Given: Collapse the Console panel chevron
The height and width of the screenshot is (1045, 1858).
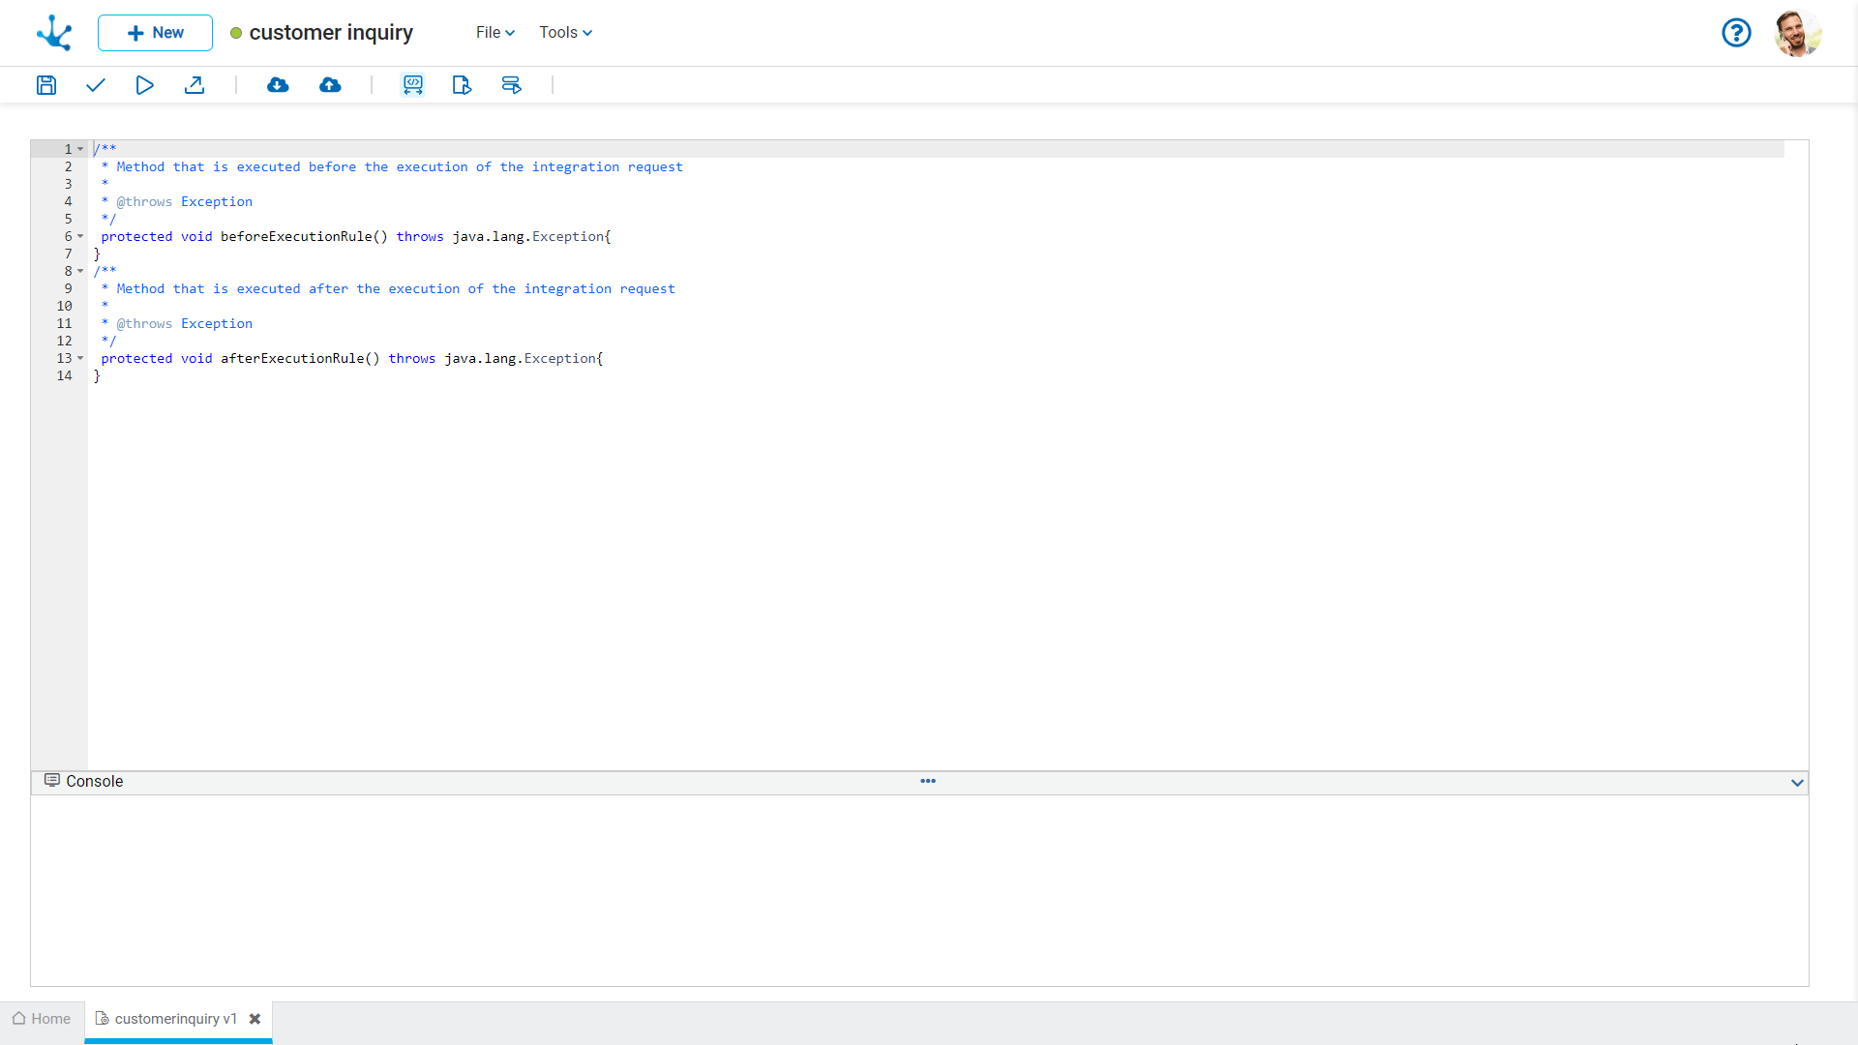Looking at the screenshot, I should click(1797, 783).
